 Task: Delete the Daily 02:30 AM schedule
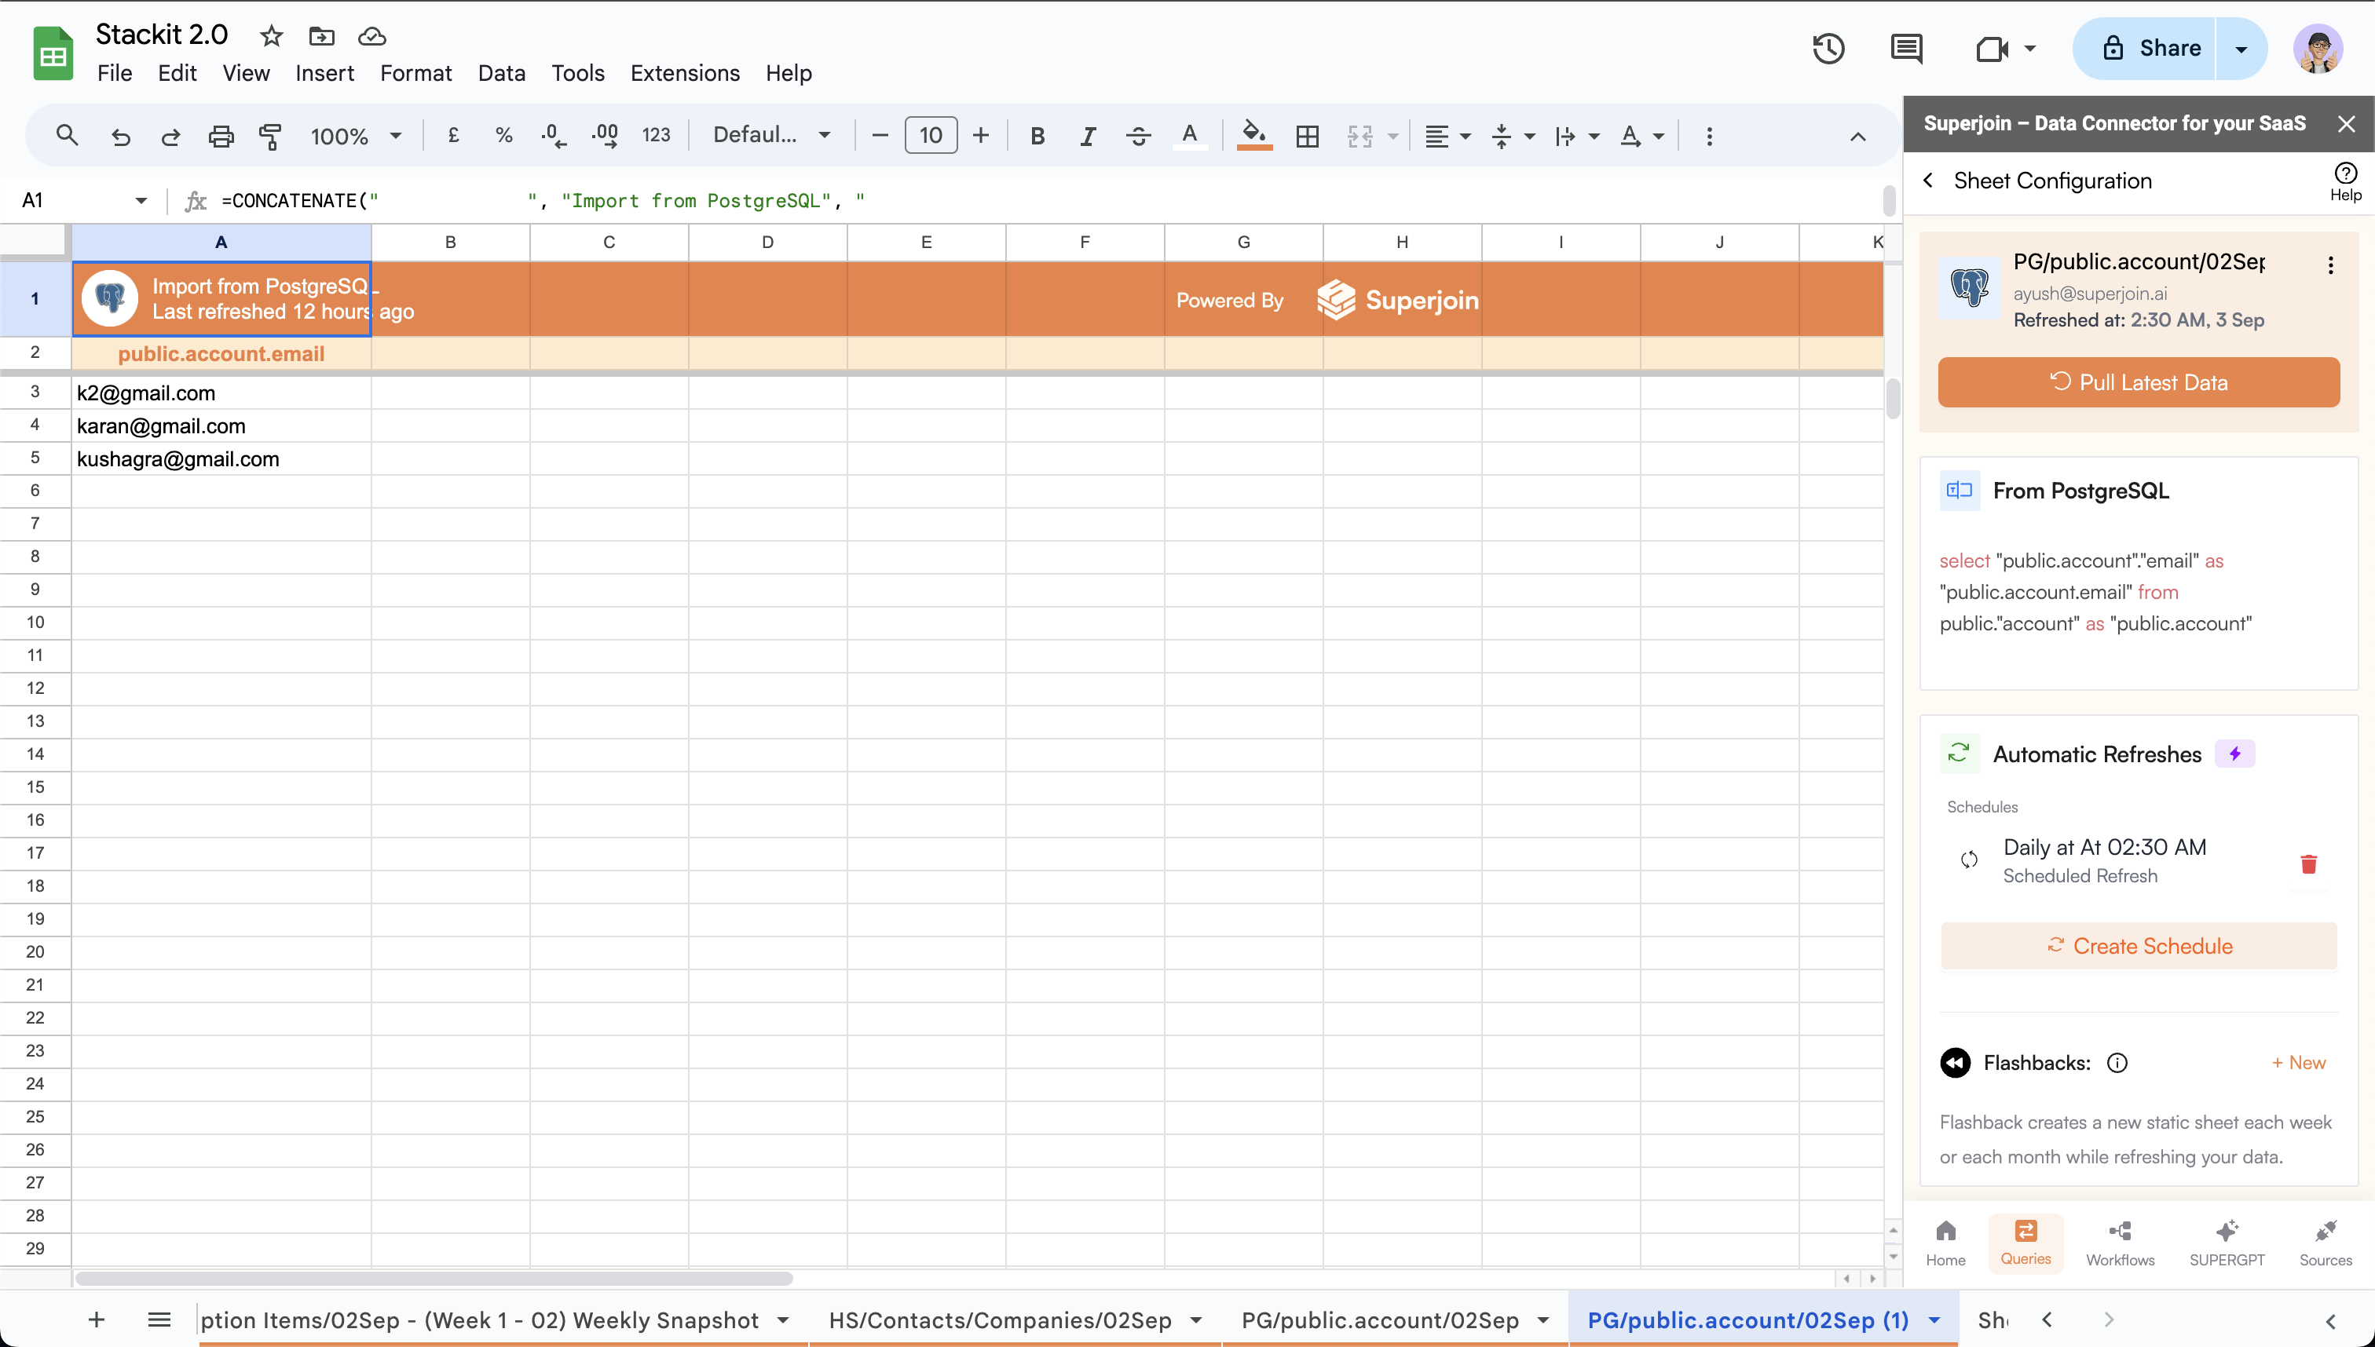[2308, 863]
